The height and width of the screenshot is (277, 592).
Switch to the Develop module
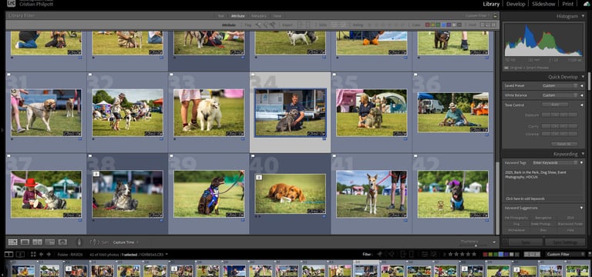516,4
